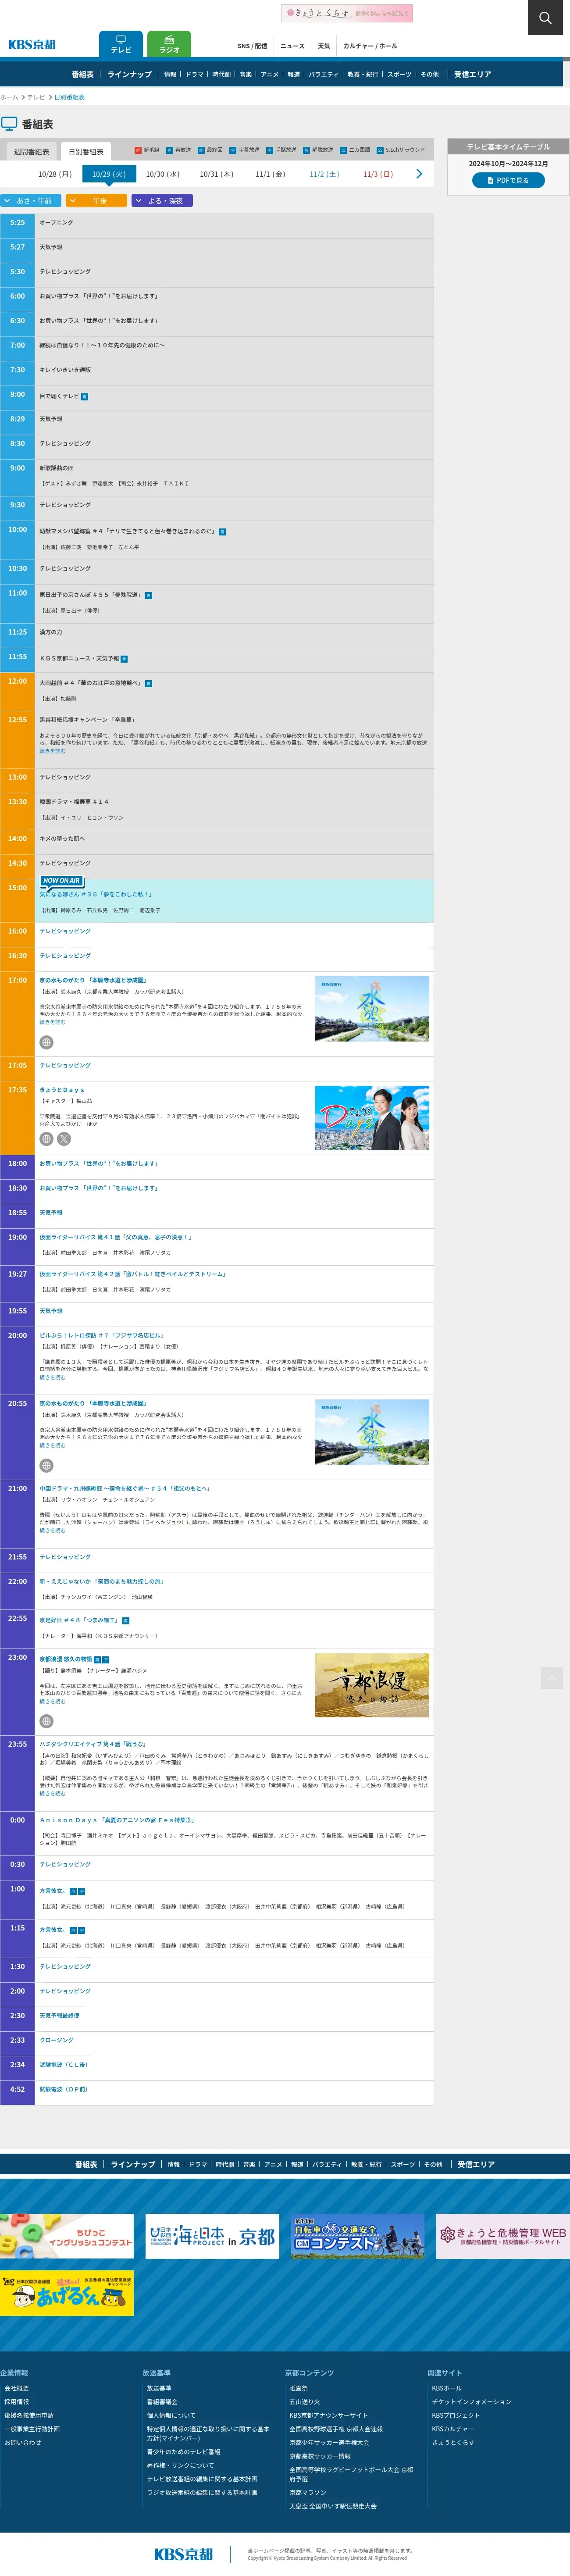Open the search magnifier icon
Image resolution: width=570 pixels, height=2576 pixels.
click(x=545, y=17)
